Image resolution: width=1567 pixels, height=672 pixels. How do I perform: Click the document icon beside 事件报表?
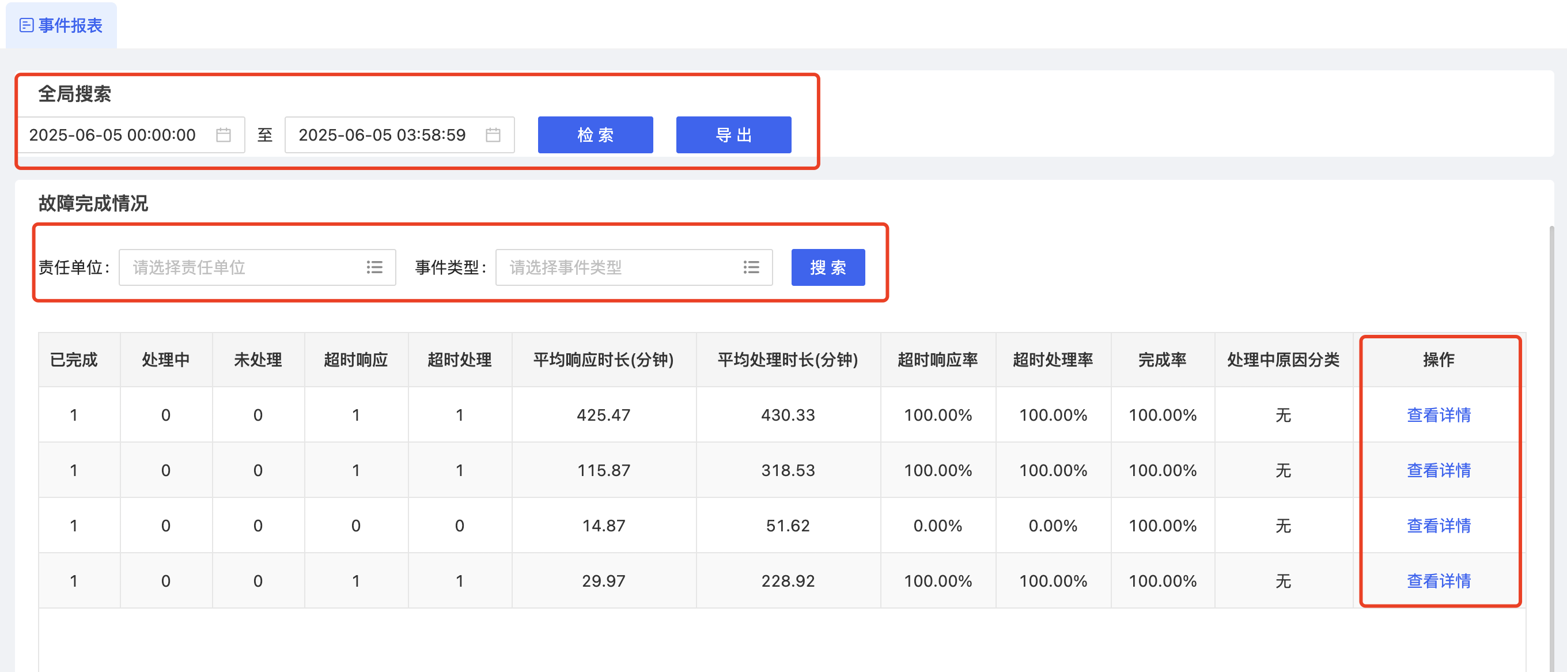[26, 25]
